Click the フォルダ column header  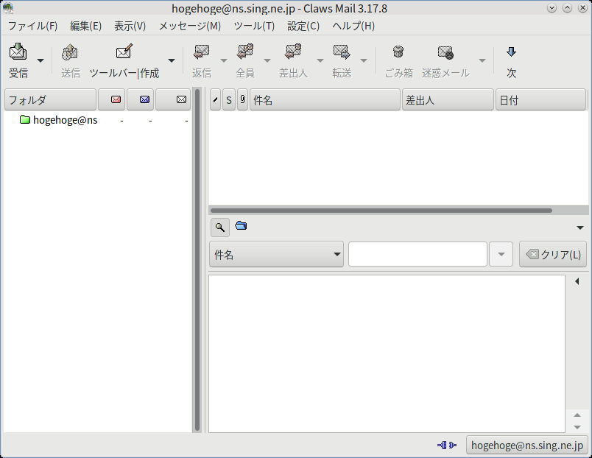coord(50,99)
